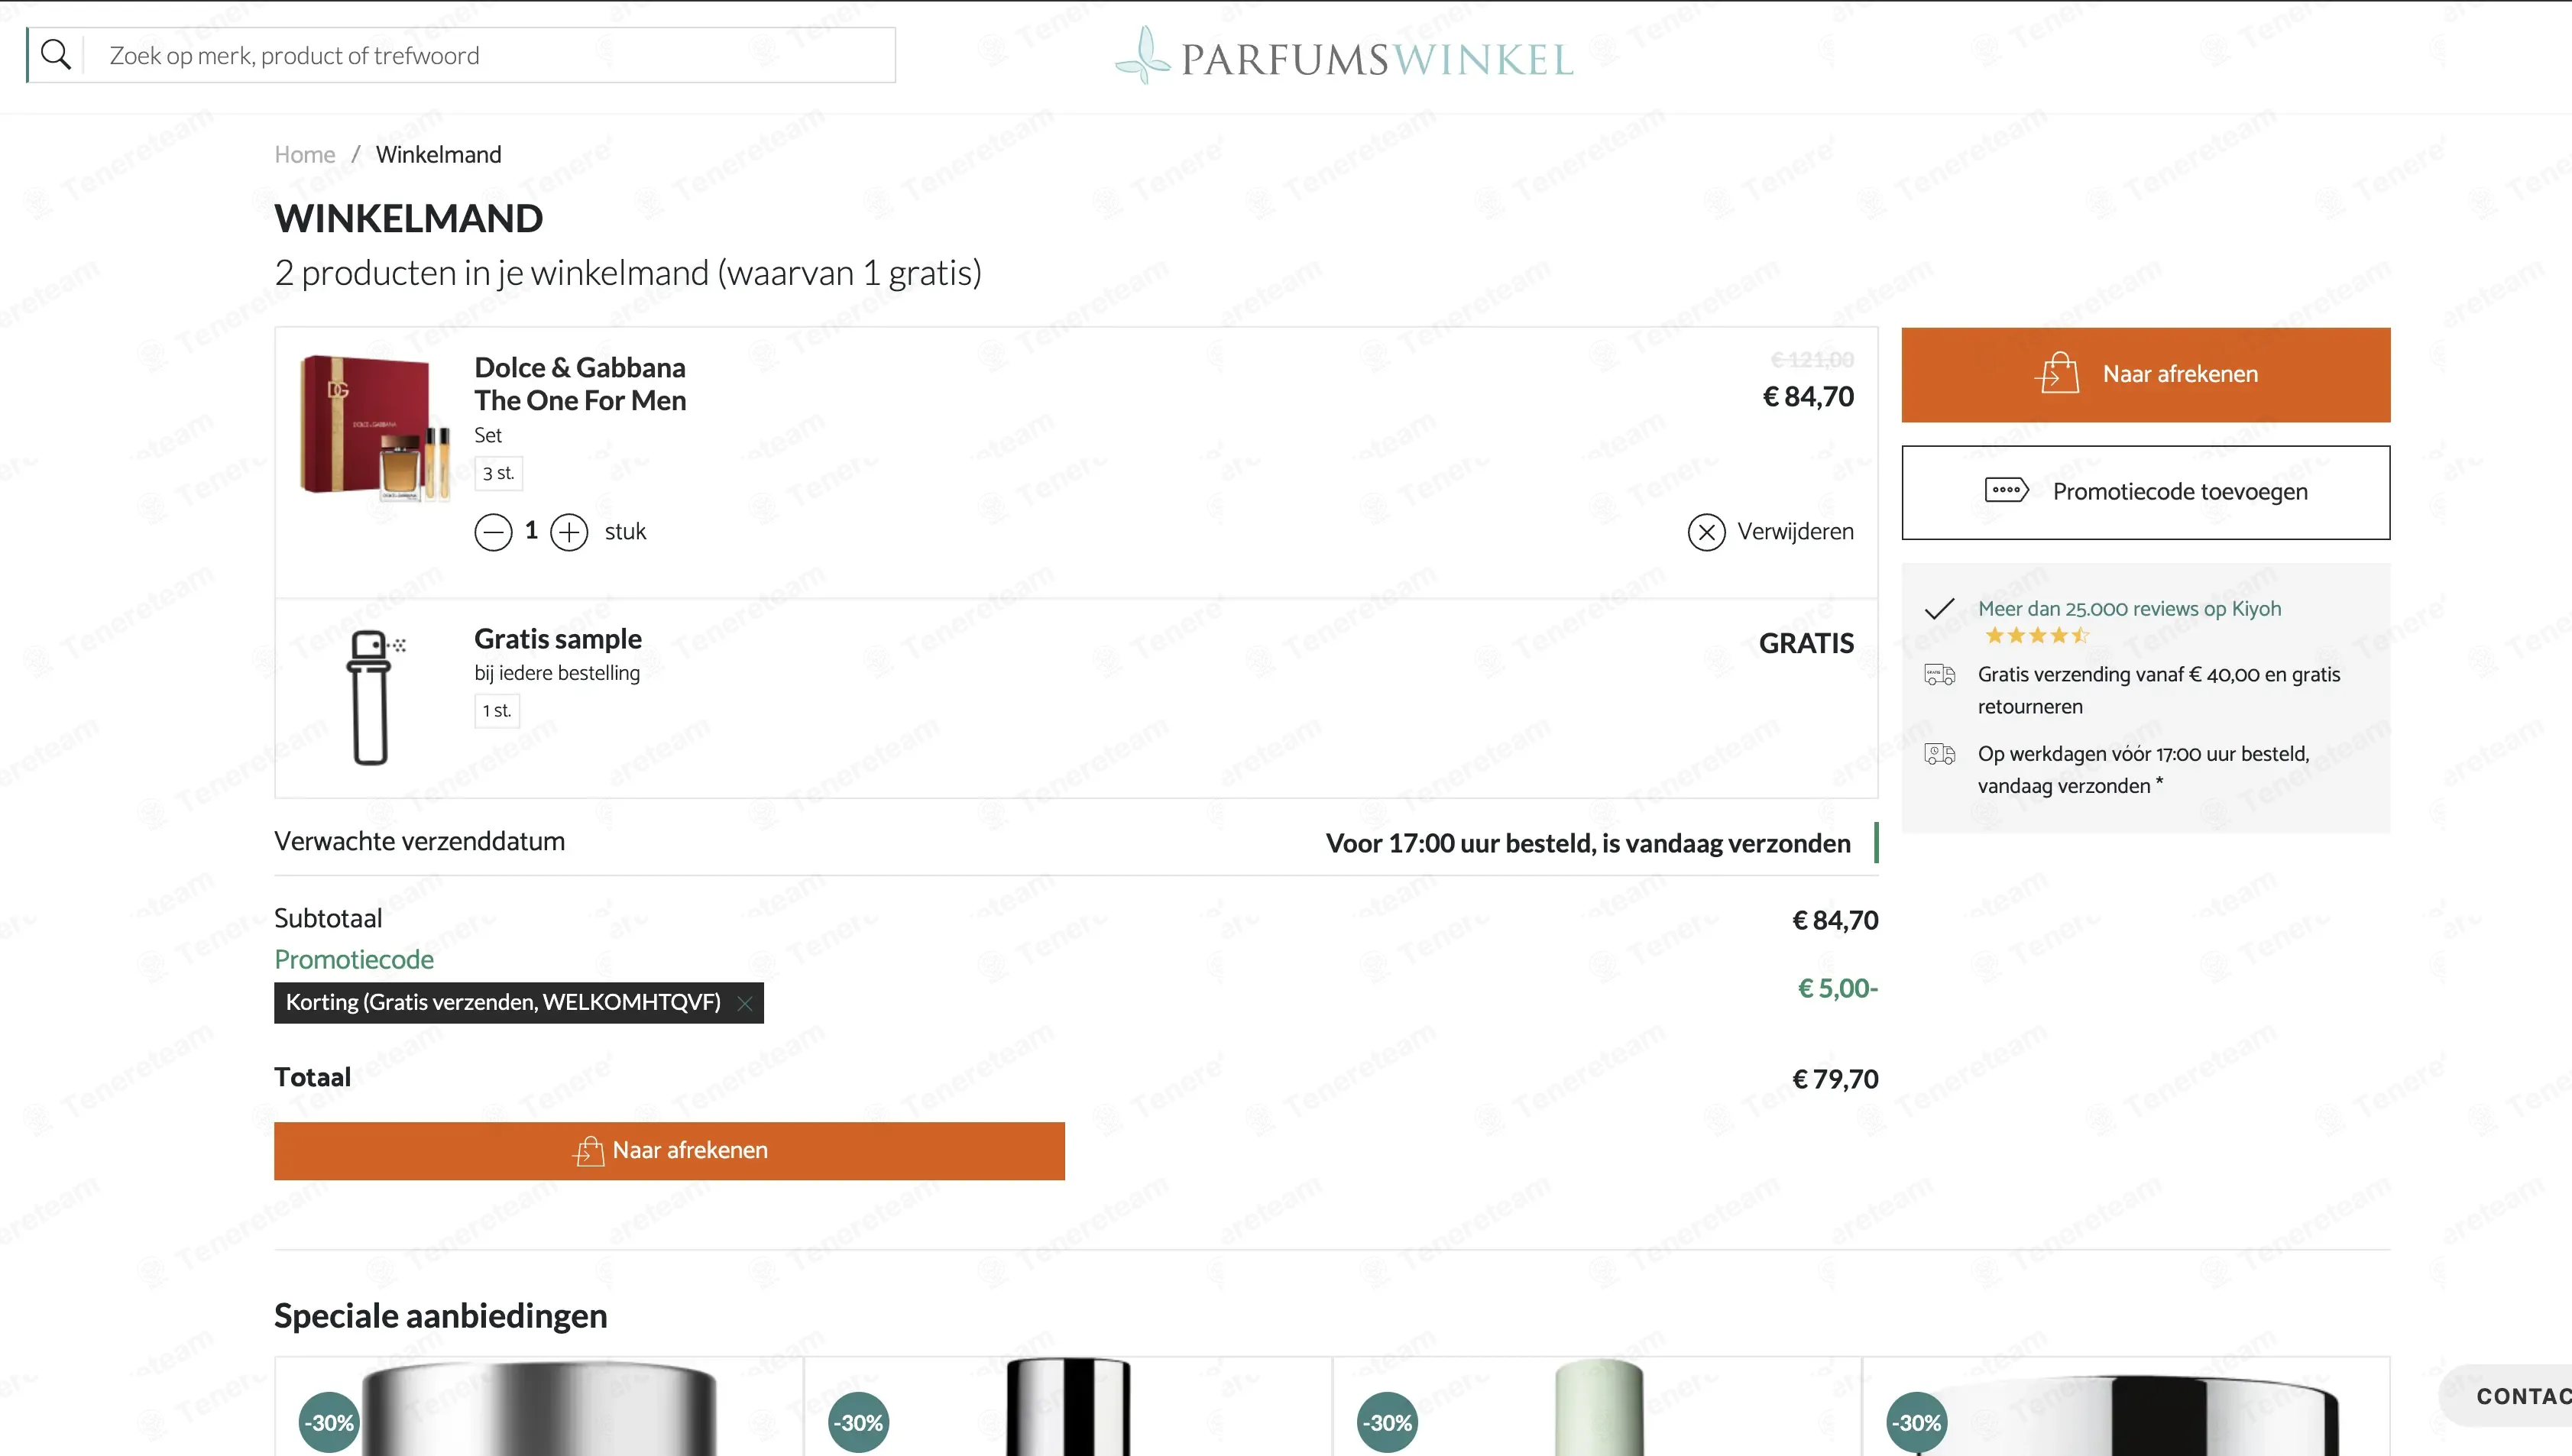Increase quantity with plus icon
The width and height of the screenshot is (2572, 1456).
[569, 532]
